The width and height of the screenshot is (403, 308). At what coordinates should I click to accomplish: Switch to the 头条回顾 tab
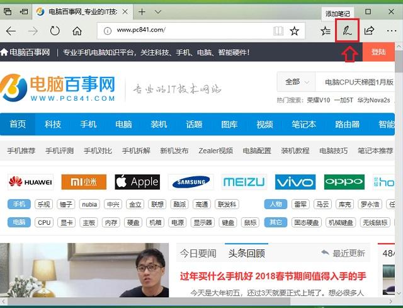pyautogui.click(x=246, y=253)
